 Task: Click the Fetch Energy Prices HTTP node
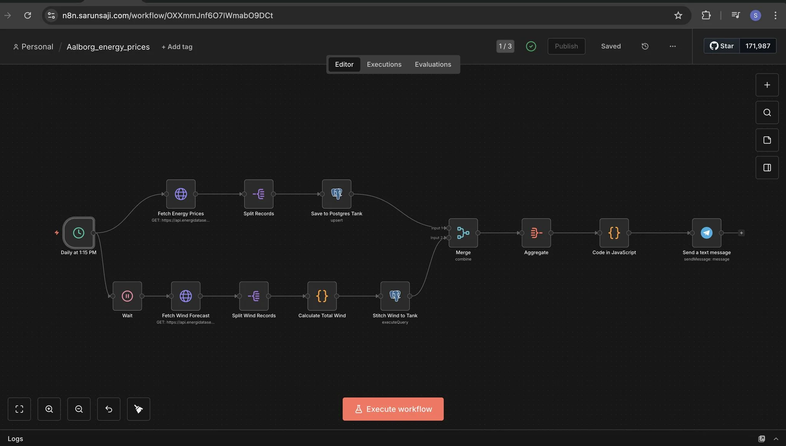(x=181, y=194)
